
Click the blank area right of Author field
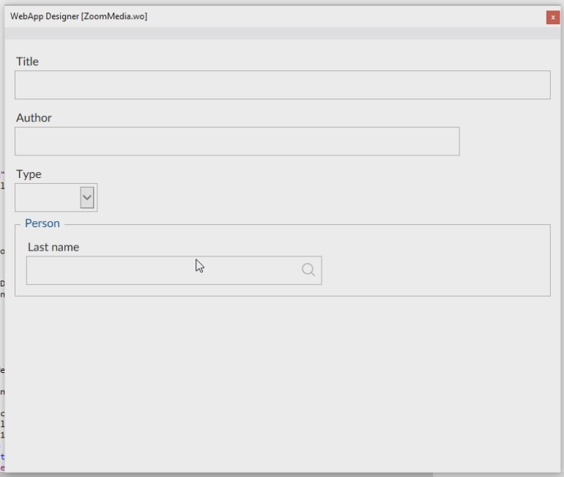(x=505, y=141)
